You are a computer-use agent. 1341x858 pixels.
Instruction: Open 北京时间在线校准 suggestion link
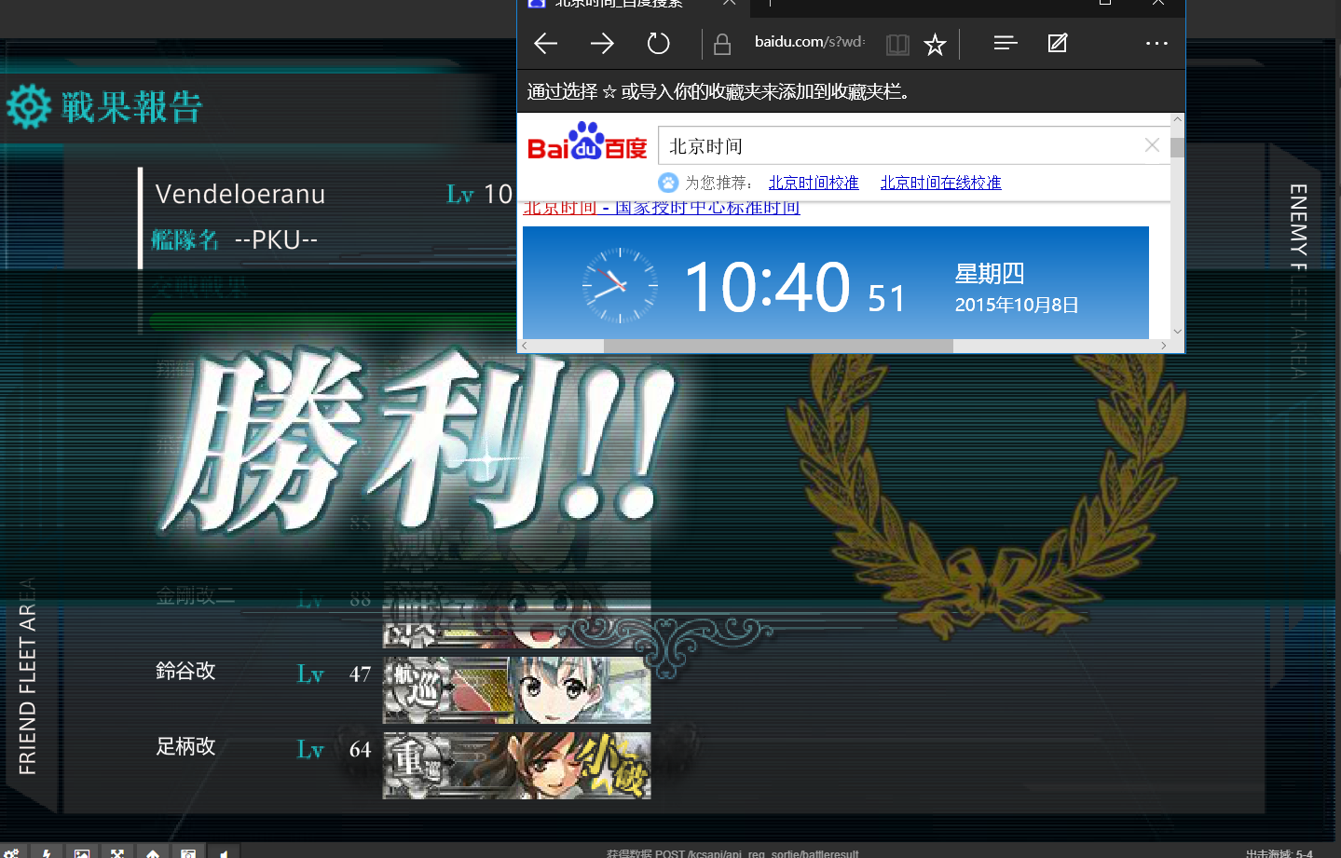(940, 183)
